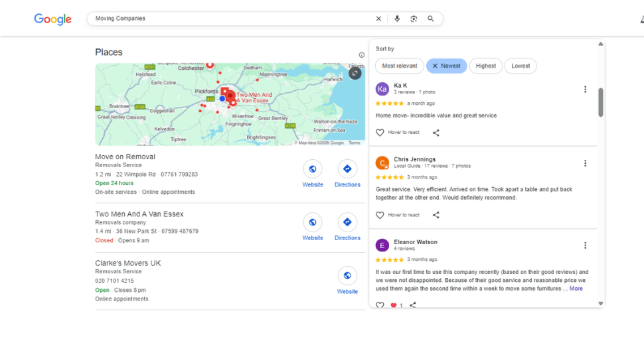
Task: Open Two Men And A Van Essex listing
Action: point(139,214)
